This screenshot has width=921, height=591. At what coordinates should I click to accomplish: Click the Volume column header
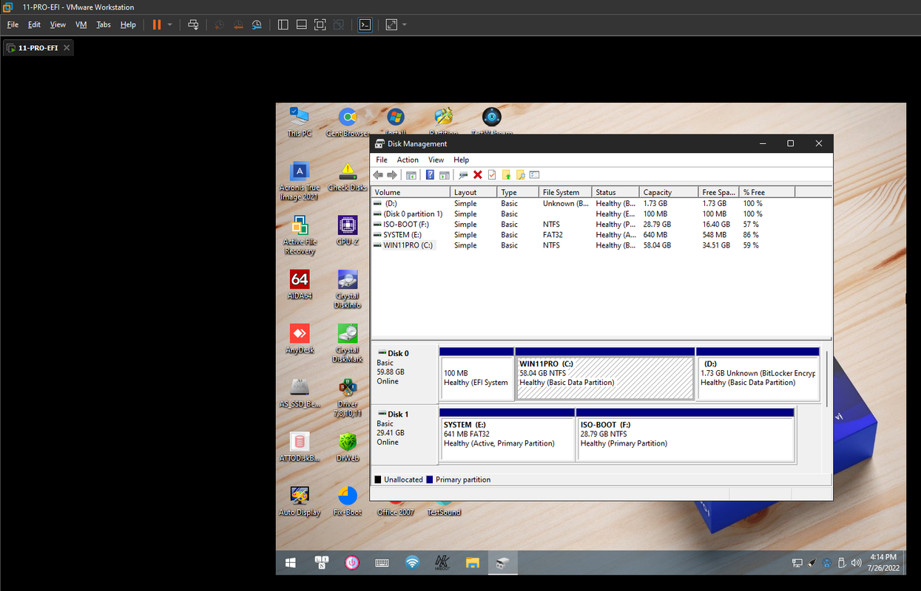pyautogui.click(x=411, y=192)
